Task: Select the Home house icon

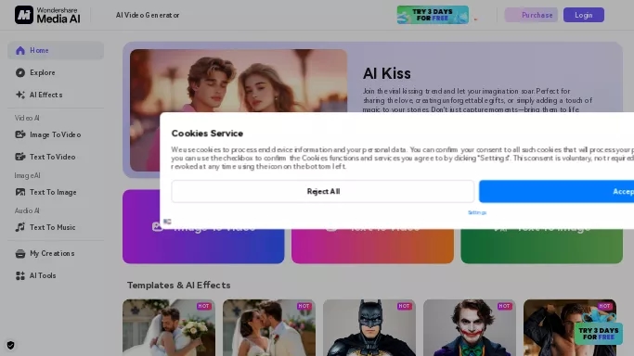Action: (x=20, y=50)
